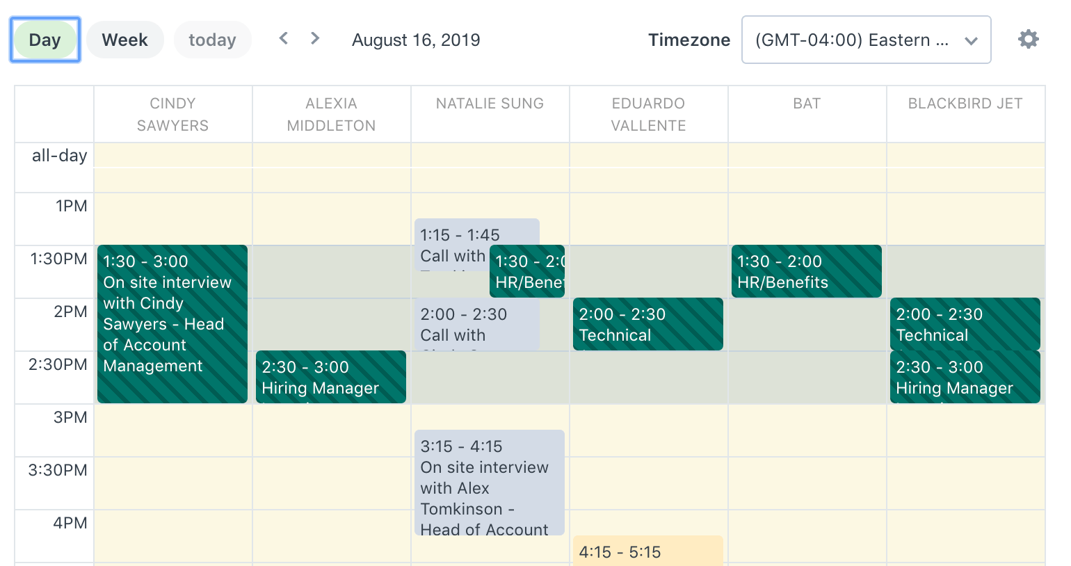Open Cindy Sawyers' on site interview event

point(172,323)
